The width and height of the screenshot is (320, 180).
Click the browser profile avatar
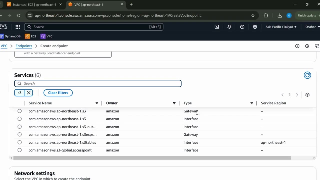coord(289,15)
